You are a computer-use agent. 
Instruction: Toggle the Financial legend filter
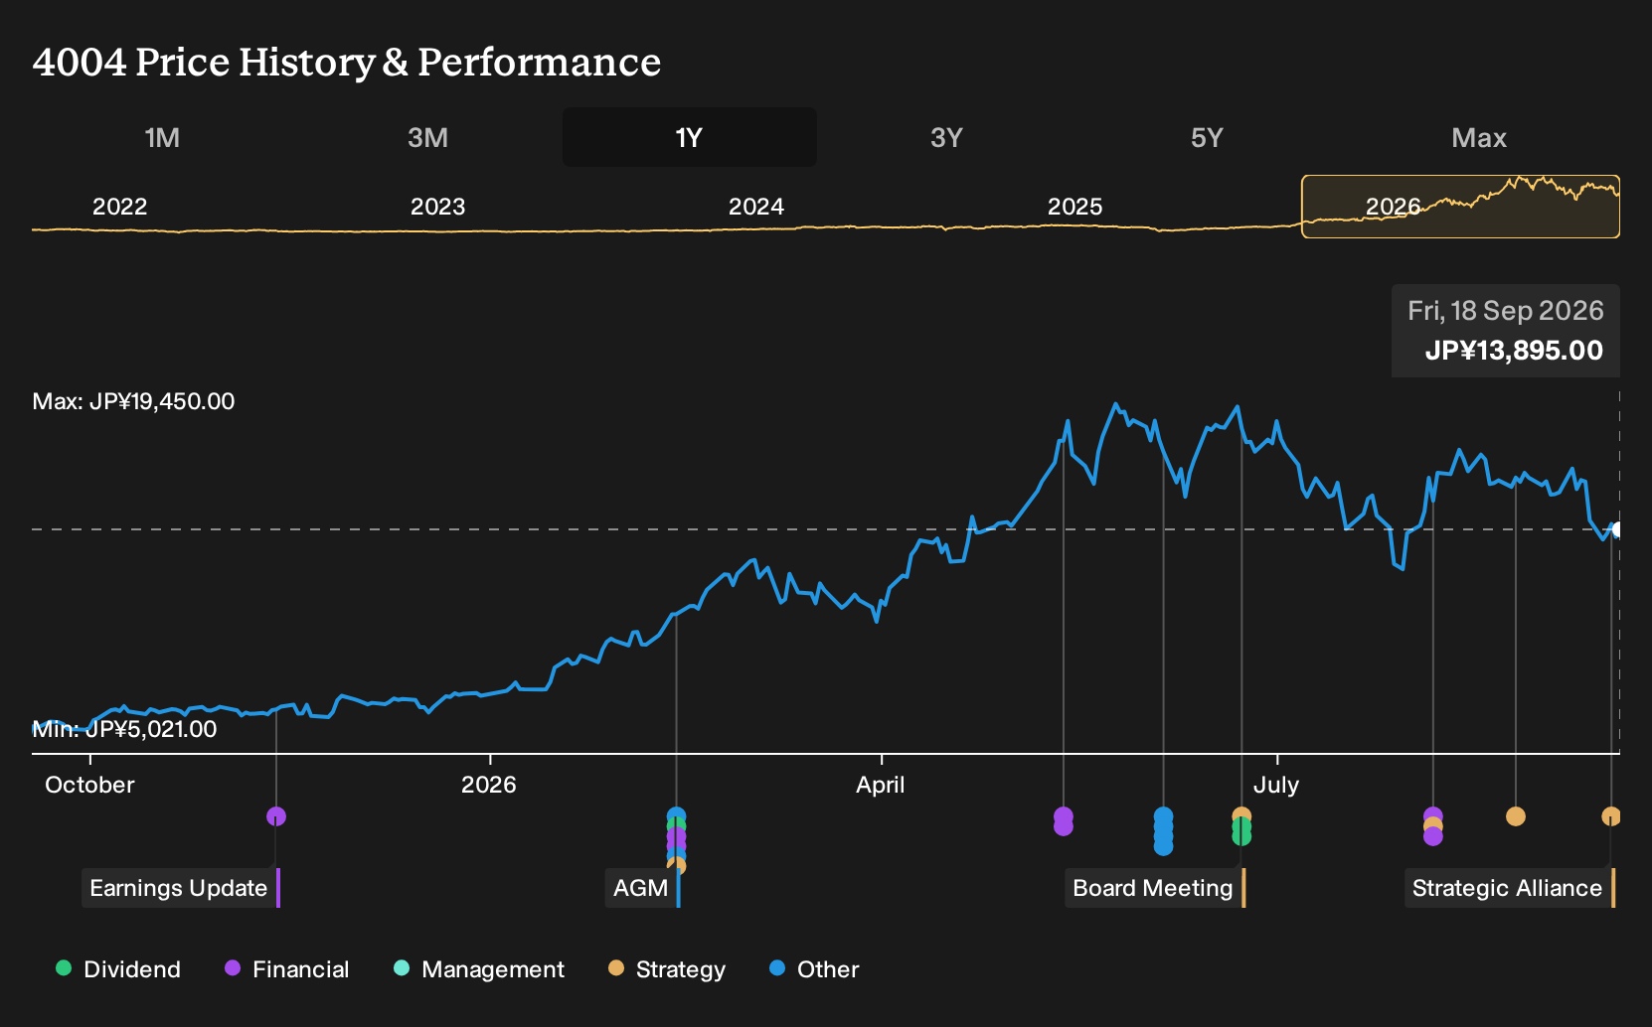point(287,969)
